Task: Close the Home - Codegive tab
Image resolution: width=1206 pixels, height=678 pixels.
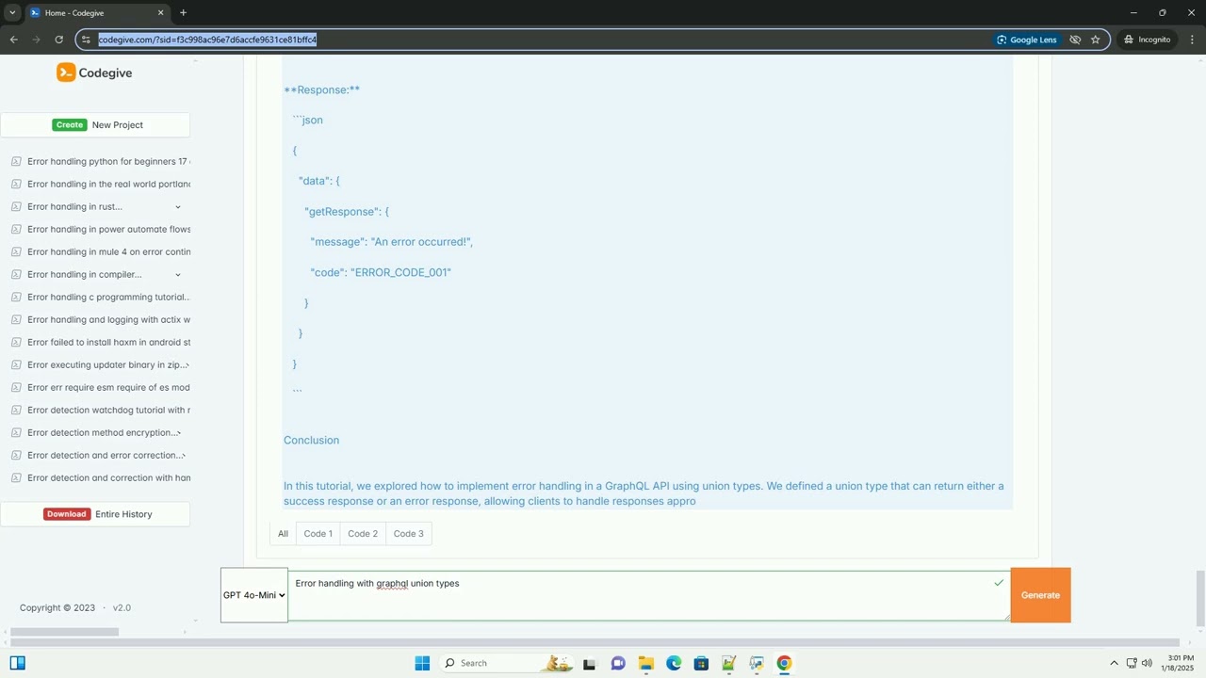Action: (x=160, y=12)
